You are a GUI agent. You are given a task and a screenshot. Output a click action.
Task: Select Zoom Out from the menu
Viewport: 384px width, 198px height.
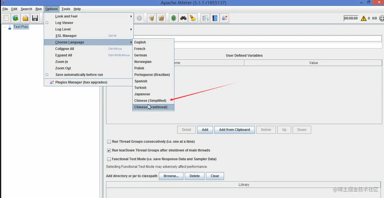point(88,68)
